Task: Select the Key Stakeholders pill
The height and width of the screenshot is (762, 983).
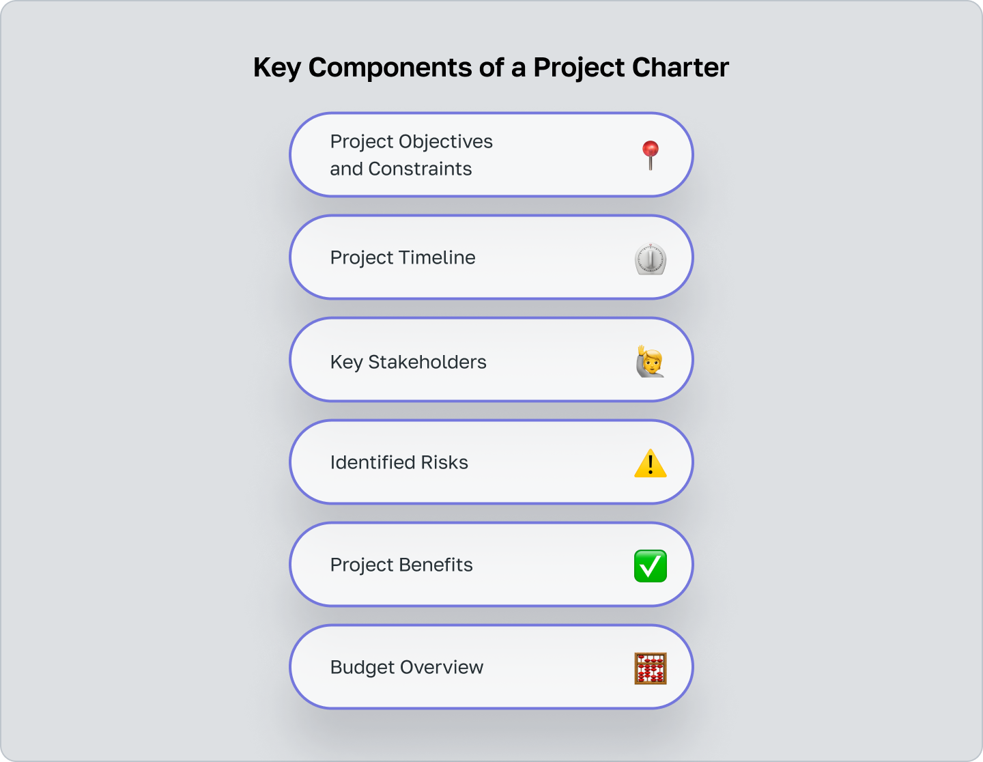Action: click(x=491, y=360)
